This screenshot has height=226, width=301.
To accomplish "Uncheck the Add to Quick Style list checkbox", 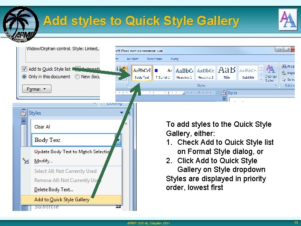I will tap(24, 69).
